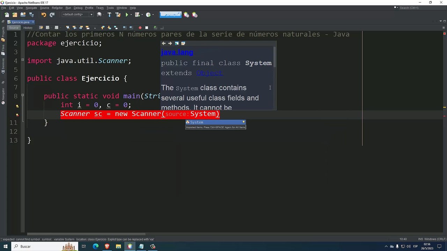Click the Profile Project toolbar icon
The image size is (447, 251).
tap(148, 15)
